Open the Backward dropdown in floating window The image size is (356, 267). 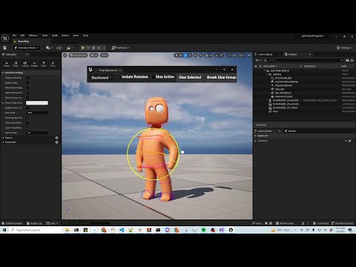tap(102, 78)
